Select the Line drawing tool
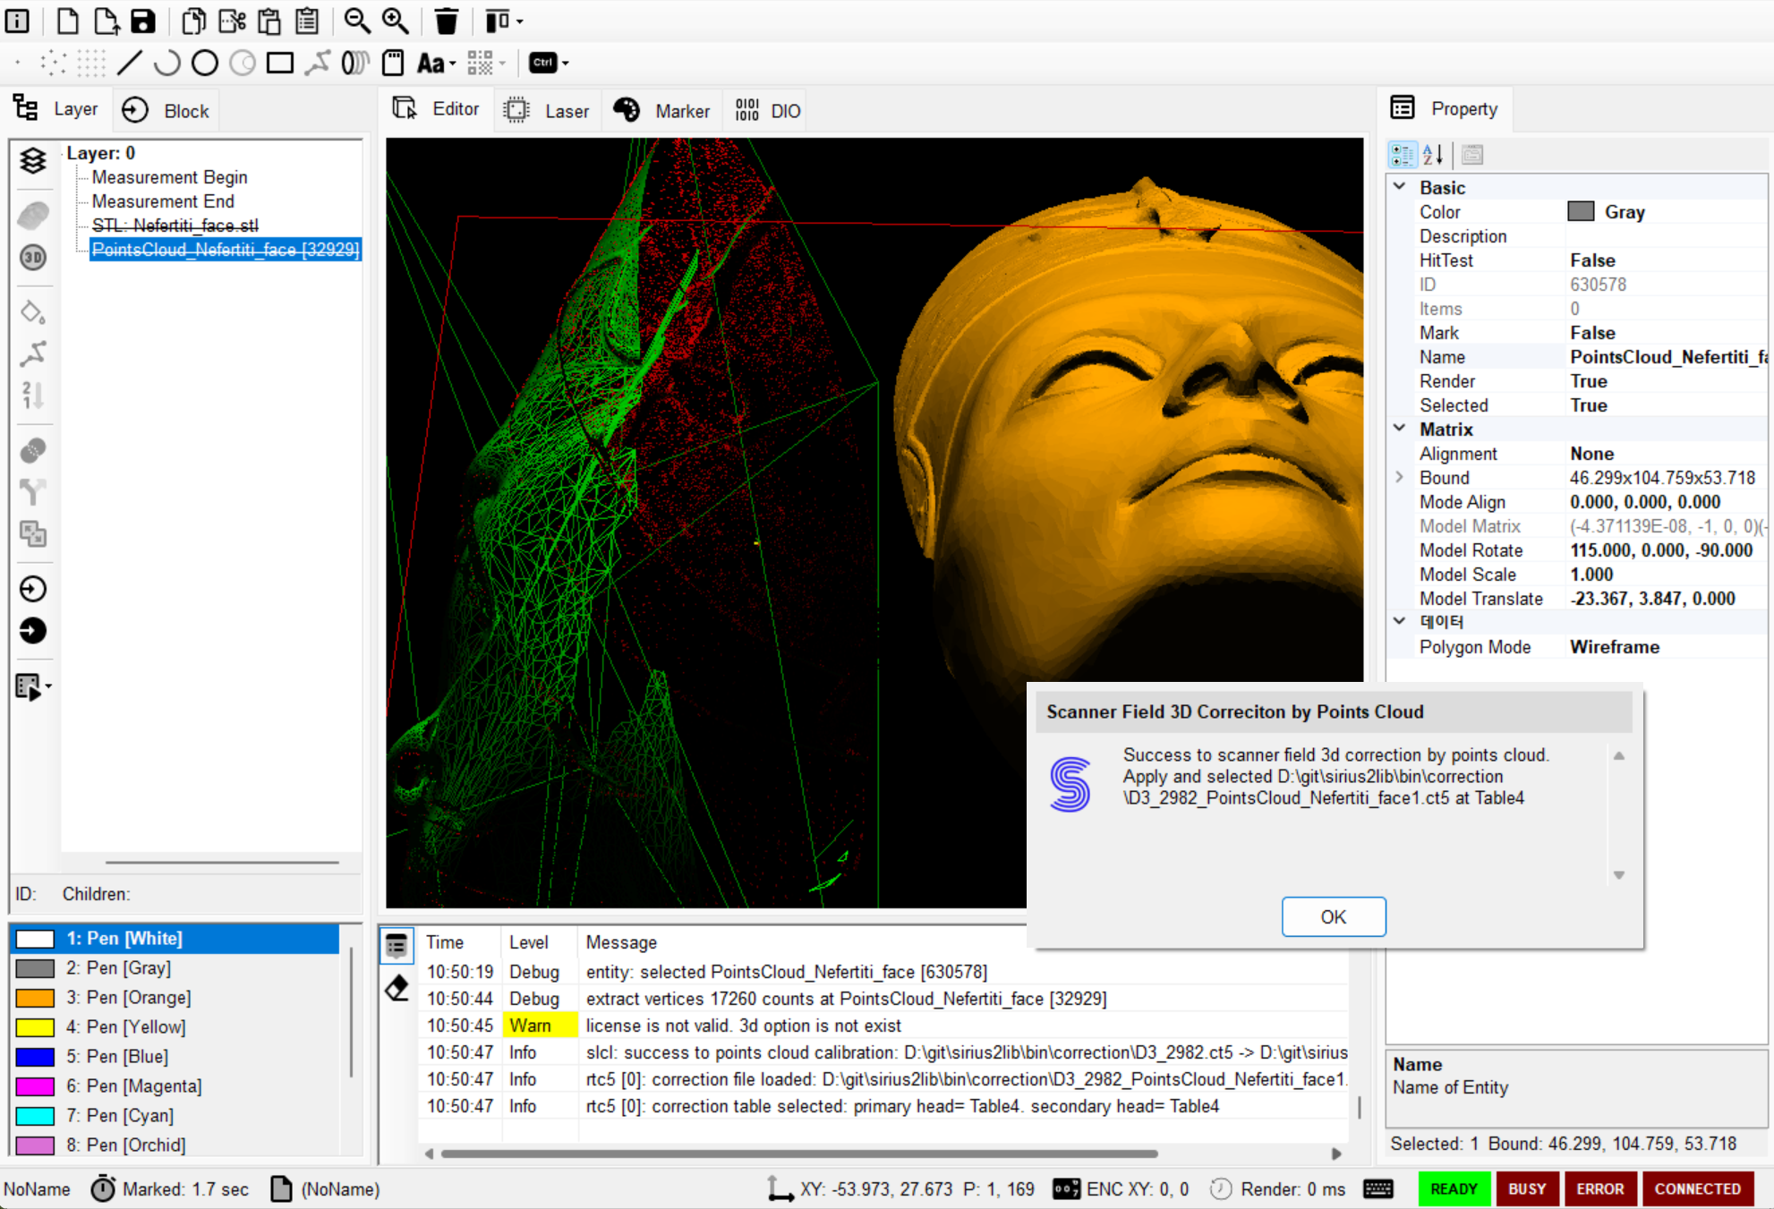The height and width of the screenshot is (1209, 1774). click(x=130, y=63)
